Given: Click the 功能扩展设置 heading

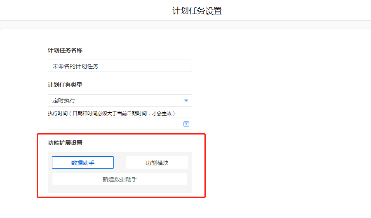Looking at the screenshot, I should point(65,143).
